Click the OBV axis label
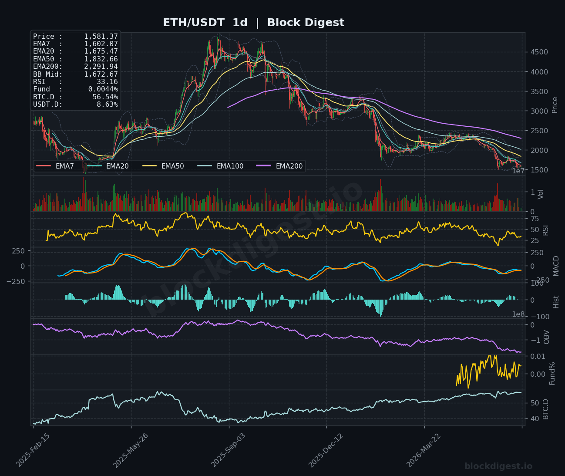The height and width of the screenshot is (476, 565). pyautogui.click(x=547, y=337)
